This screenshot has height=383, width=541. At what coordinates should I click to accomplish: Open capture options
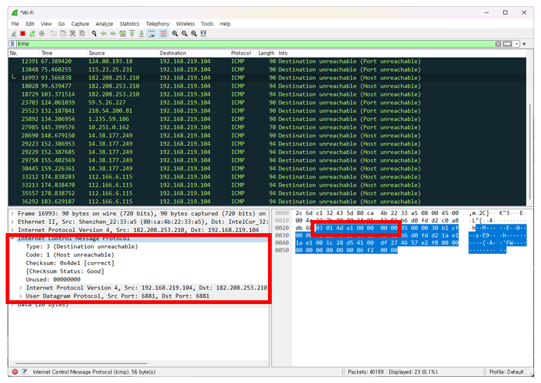pyautogui.click(x=42, y=33)
